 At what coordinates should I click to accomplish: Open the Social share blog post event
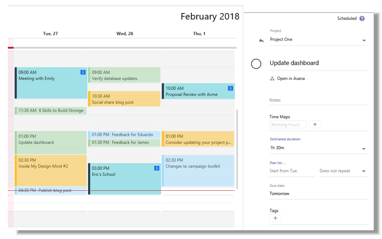click(x=124, y=99)
